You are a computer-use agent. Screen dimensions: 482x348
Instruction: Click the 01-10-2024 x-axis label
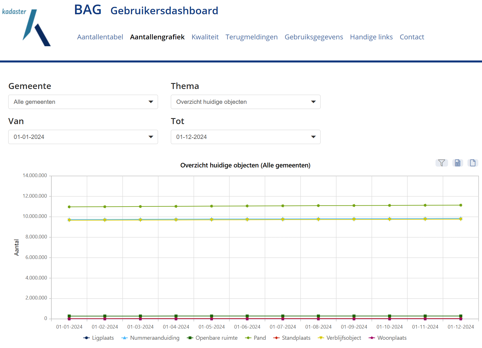click(390, 327)
